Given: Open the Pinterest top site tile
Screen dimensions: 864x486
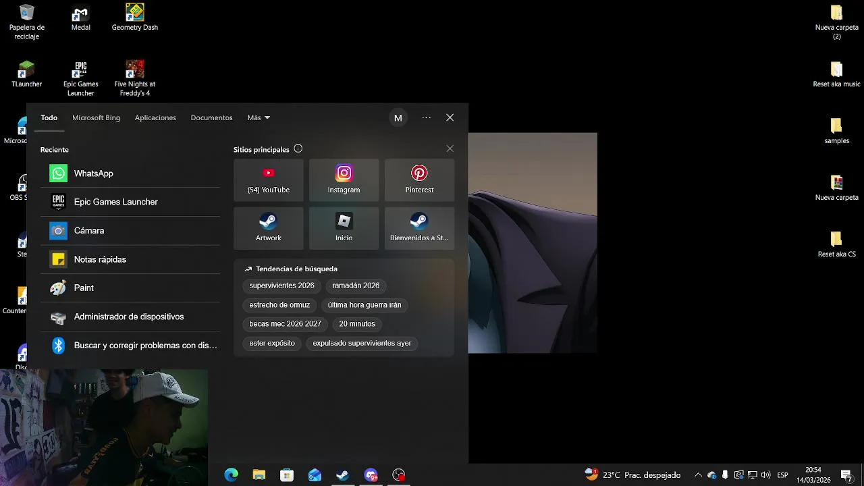Looking at the screenshot, I should 420,180.
